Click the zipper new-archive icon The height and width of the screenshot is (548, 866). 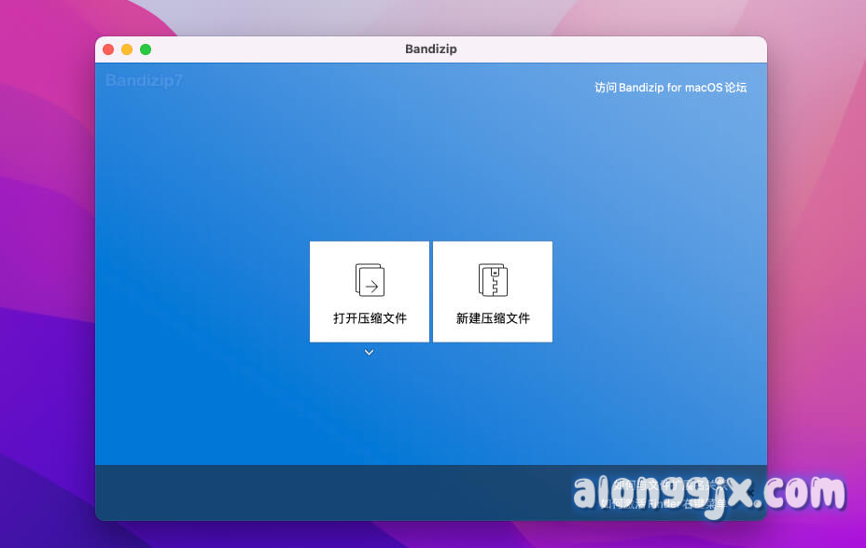coord(493,279)
